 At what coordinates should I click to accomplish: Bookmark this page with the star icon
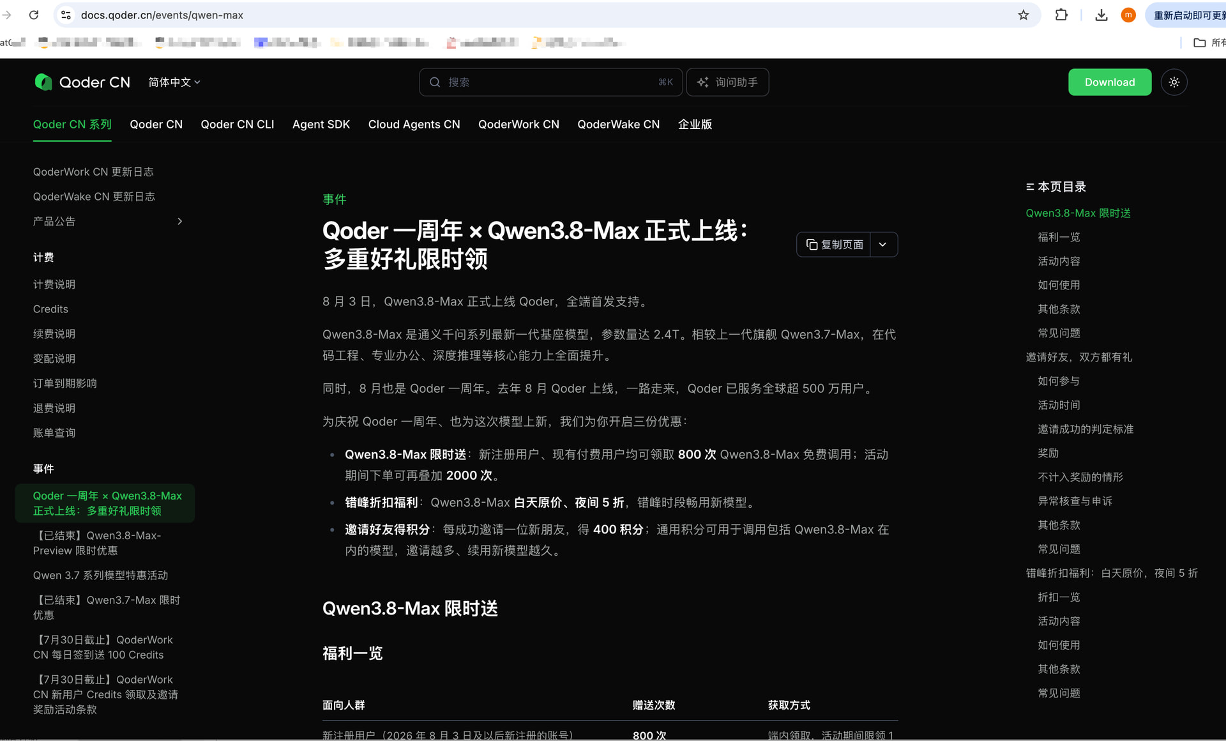(x=1024, y=15)
